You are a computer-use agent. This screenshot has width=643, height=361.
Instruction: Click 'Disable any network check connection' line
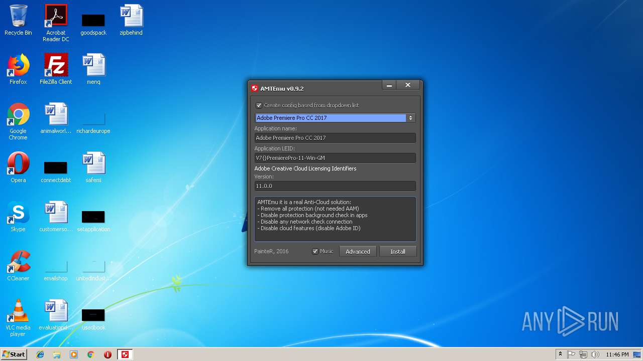(305, 222)
